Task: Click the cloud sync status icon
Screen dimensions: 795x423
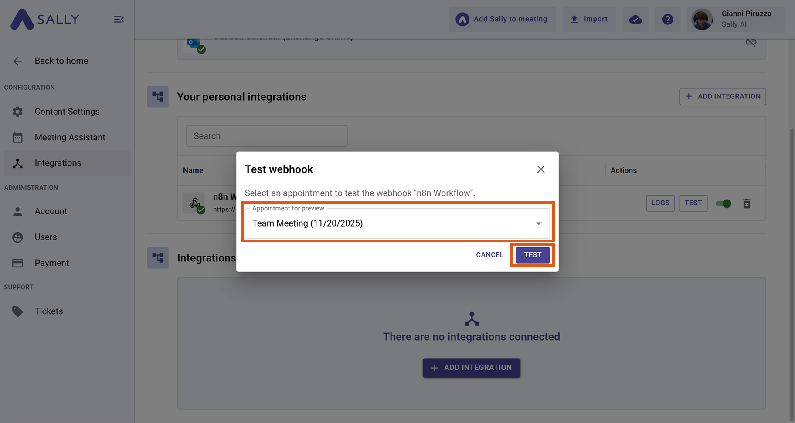Action: (x=635, y=19)
